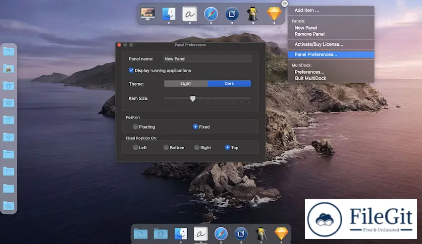This screenshot has height=244, width=422.
Task: Open the plain unmarked folder in left side panel
Action: pyautogui.click(x=9, y=189)
